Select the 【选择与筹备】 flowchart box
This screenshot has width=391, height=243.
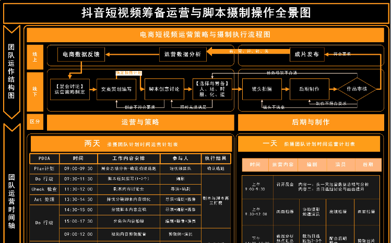coord(212,89)
